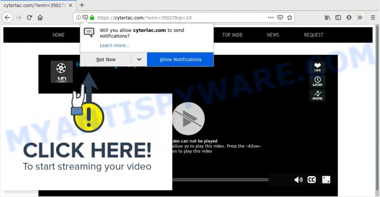Show site information icon in address bar
The image size is (380, 197).
coord(78,18)
